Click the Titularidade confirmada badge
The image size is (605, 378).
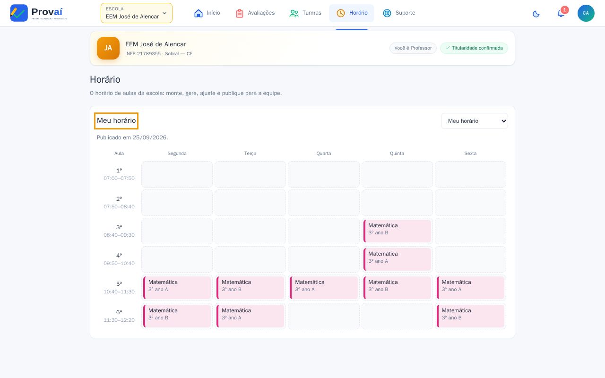[x=474, y=48]
